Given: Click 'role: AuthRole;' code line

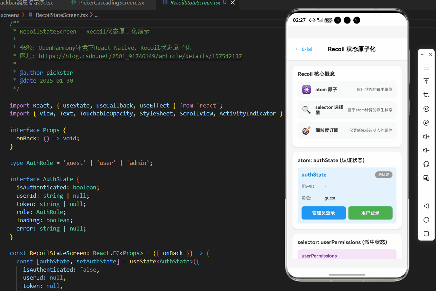Looking at the screenshot, I should (41, 212).
